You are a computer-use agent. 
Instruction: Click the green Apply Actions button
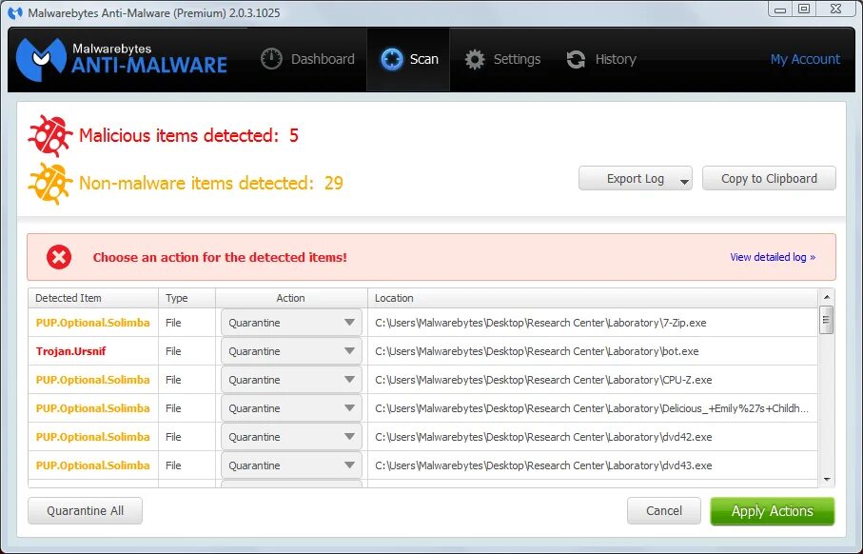773,511
